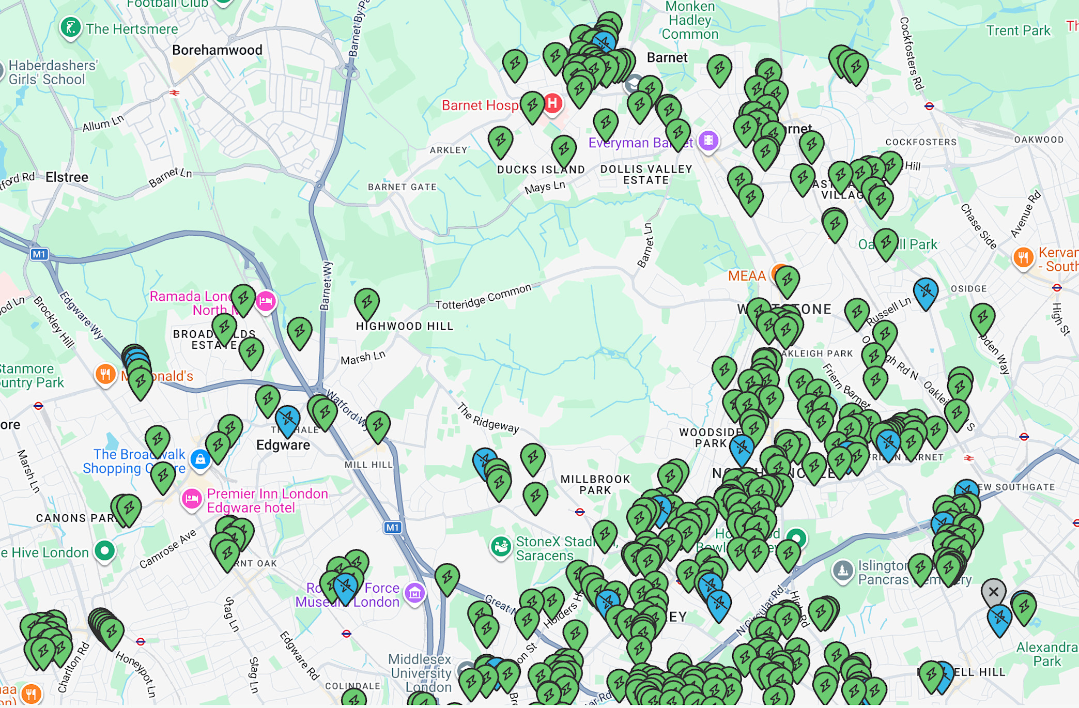Click the Cockfosters underground station symbol
1079x708 pixels.
pos(929,106)
